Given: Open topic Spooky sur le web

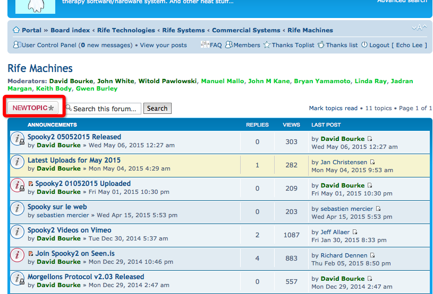Looking at the screenshot, I should (x=57, y=207).
